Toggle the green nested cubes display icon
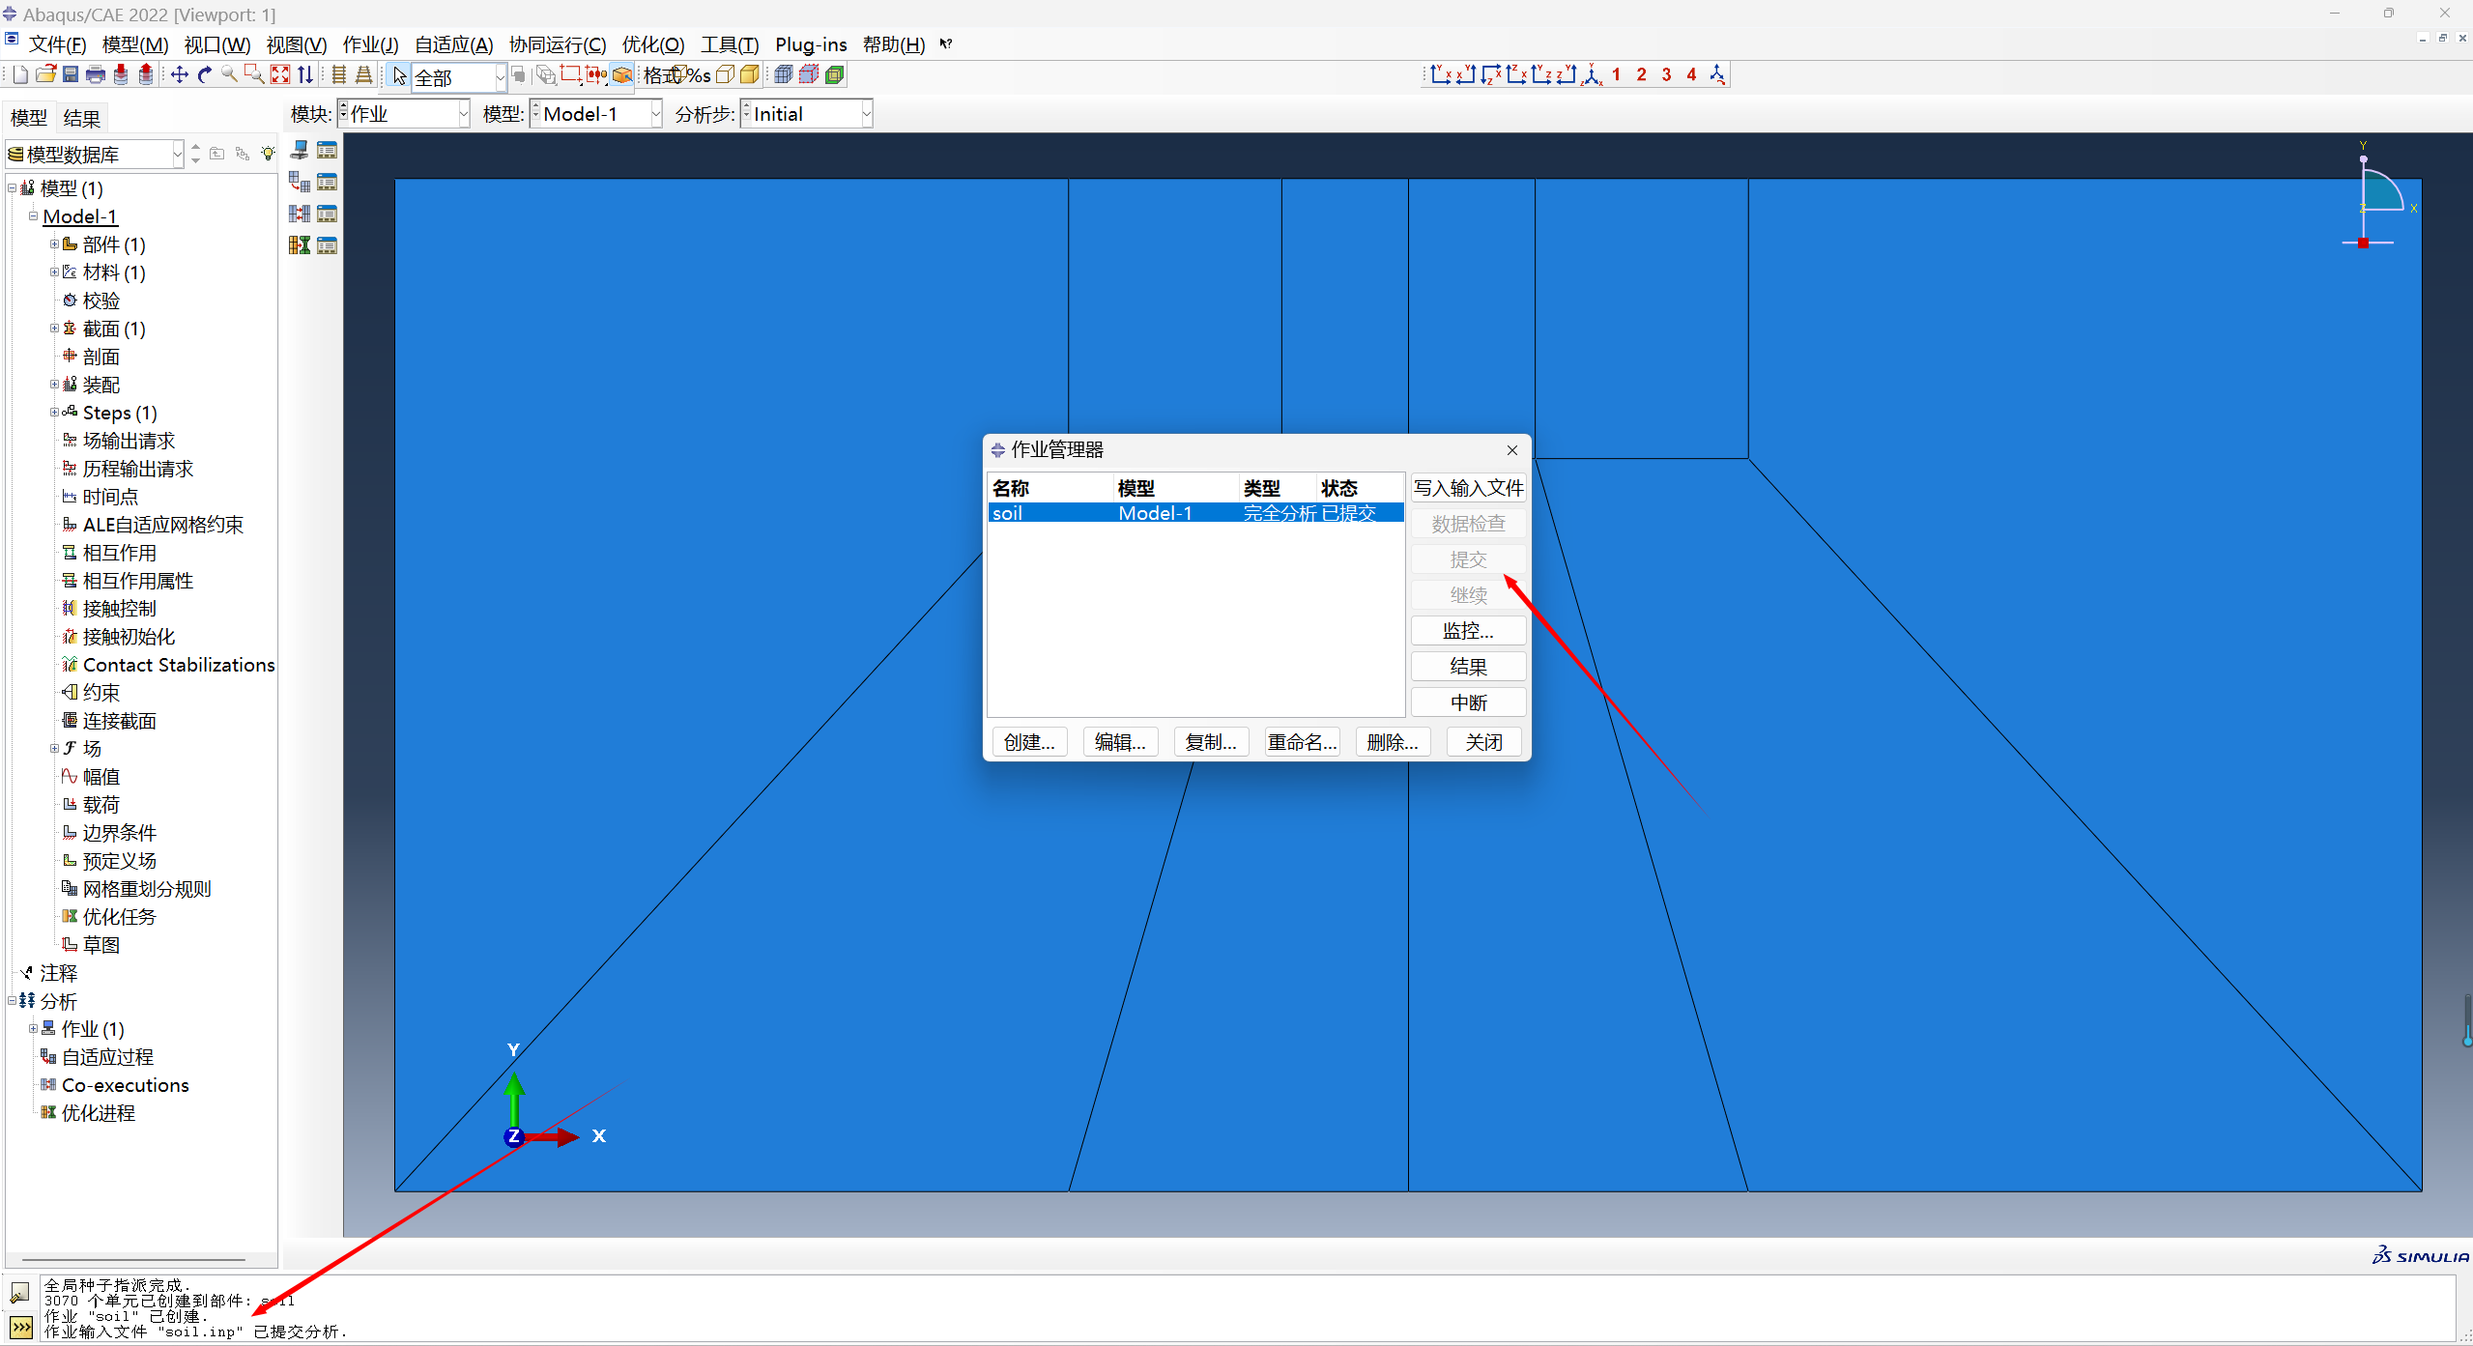Image resolution: width=2473 pixels, height=1346 pixels. 835,74
